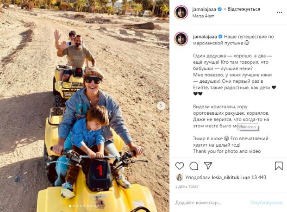Viewport: 287px width, 212px height.
Task: Share post with paper plane icon
Action: [x=208, y=166]
